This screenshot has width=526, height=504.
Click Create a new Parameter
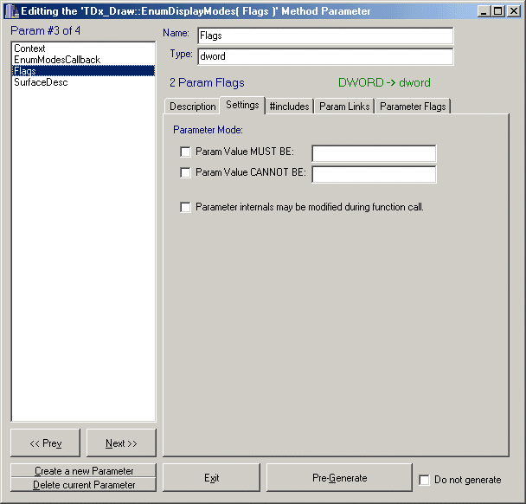(84, 471)
